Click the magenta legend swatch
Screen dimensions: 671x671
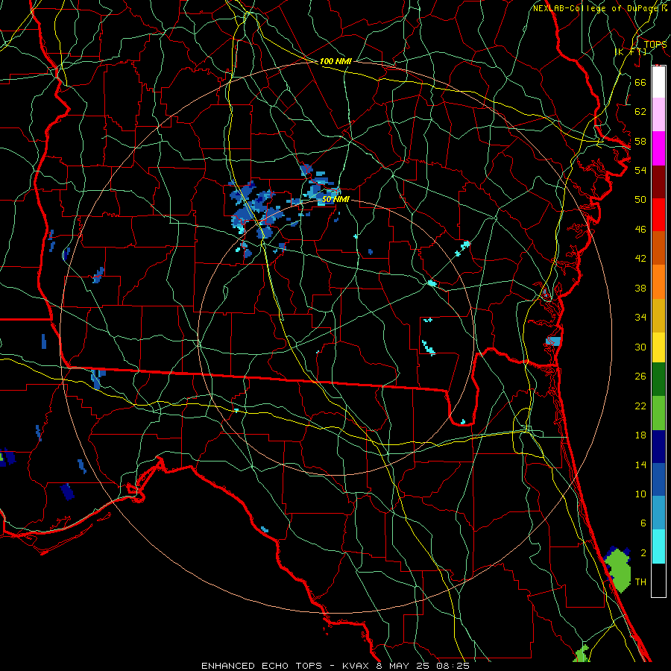click(658, 148)
